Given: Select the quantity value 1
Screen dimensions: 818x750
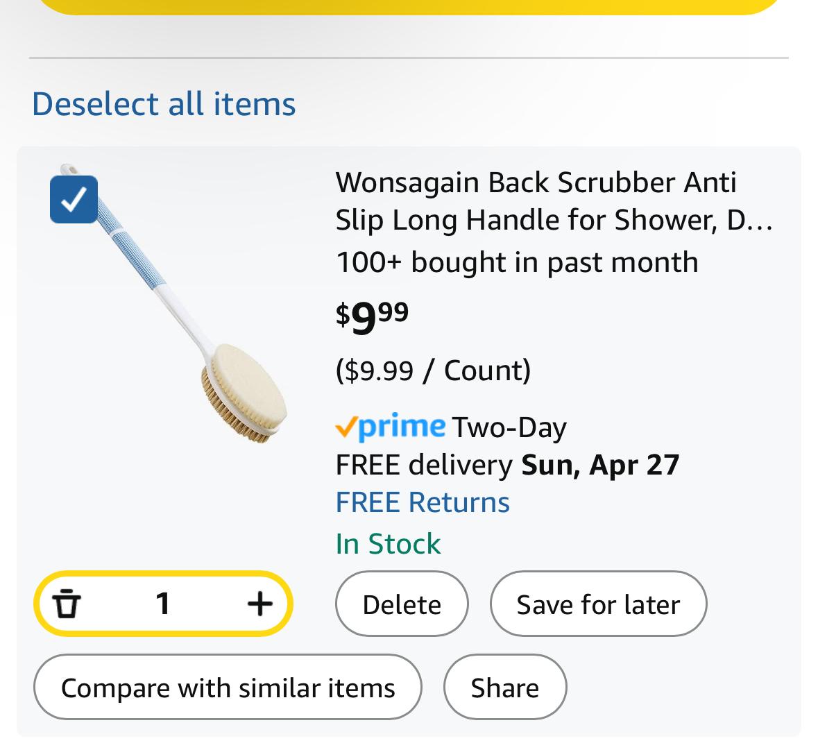Looking at the screenshot, I should 163,604.
